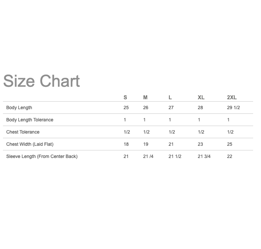Select Body Length value 27 for L
This screenshot has height=249, width=261.
click(x=171, y=108)
